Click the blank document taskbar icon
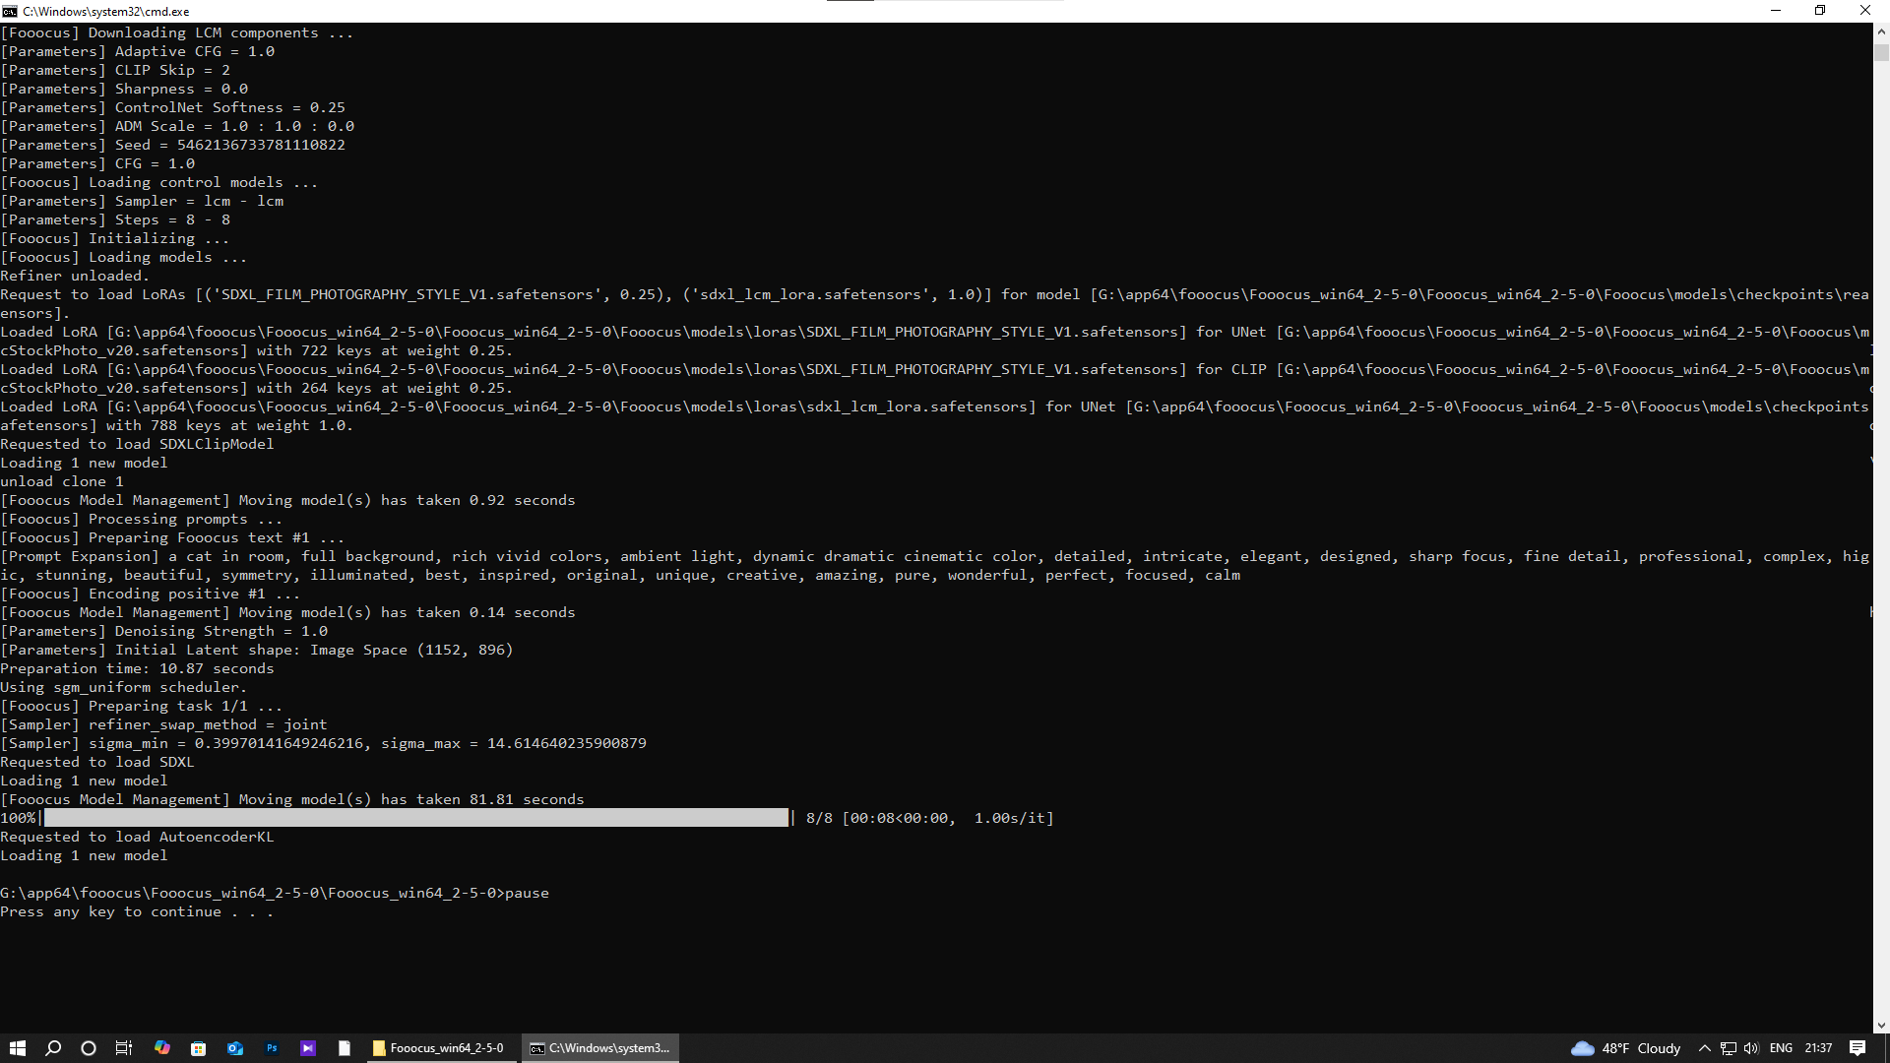The height and width of the screenshot is (1063, 1890). [x=345, y=1048]
